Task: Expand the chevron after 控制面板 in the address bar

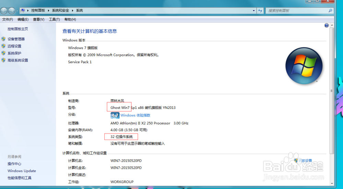Action: [x=49, y=11]
